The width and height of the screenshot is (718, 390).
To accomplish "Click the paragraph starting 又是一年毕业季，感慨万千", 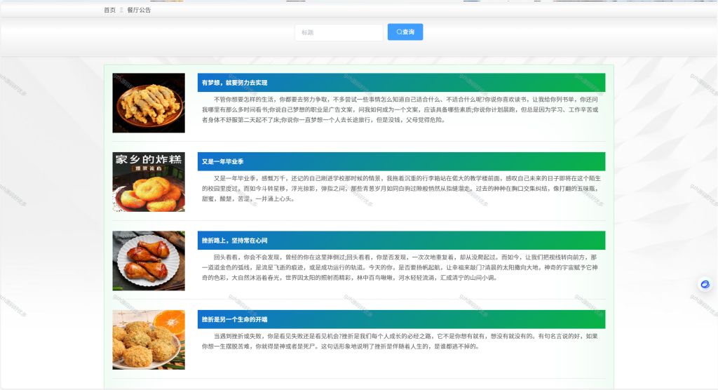I will (400, 189).
